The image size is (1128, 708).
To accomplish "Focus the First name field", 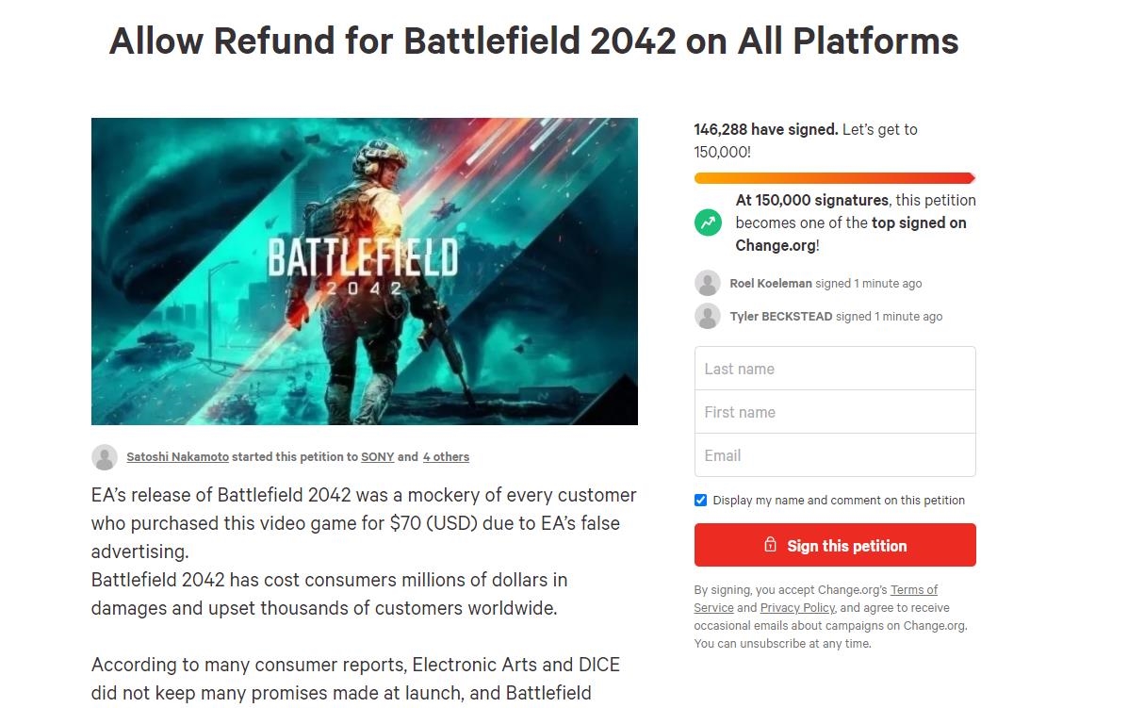I will tap(835, 412).
